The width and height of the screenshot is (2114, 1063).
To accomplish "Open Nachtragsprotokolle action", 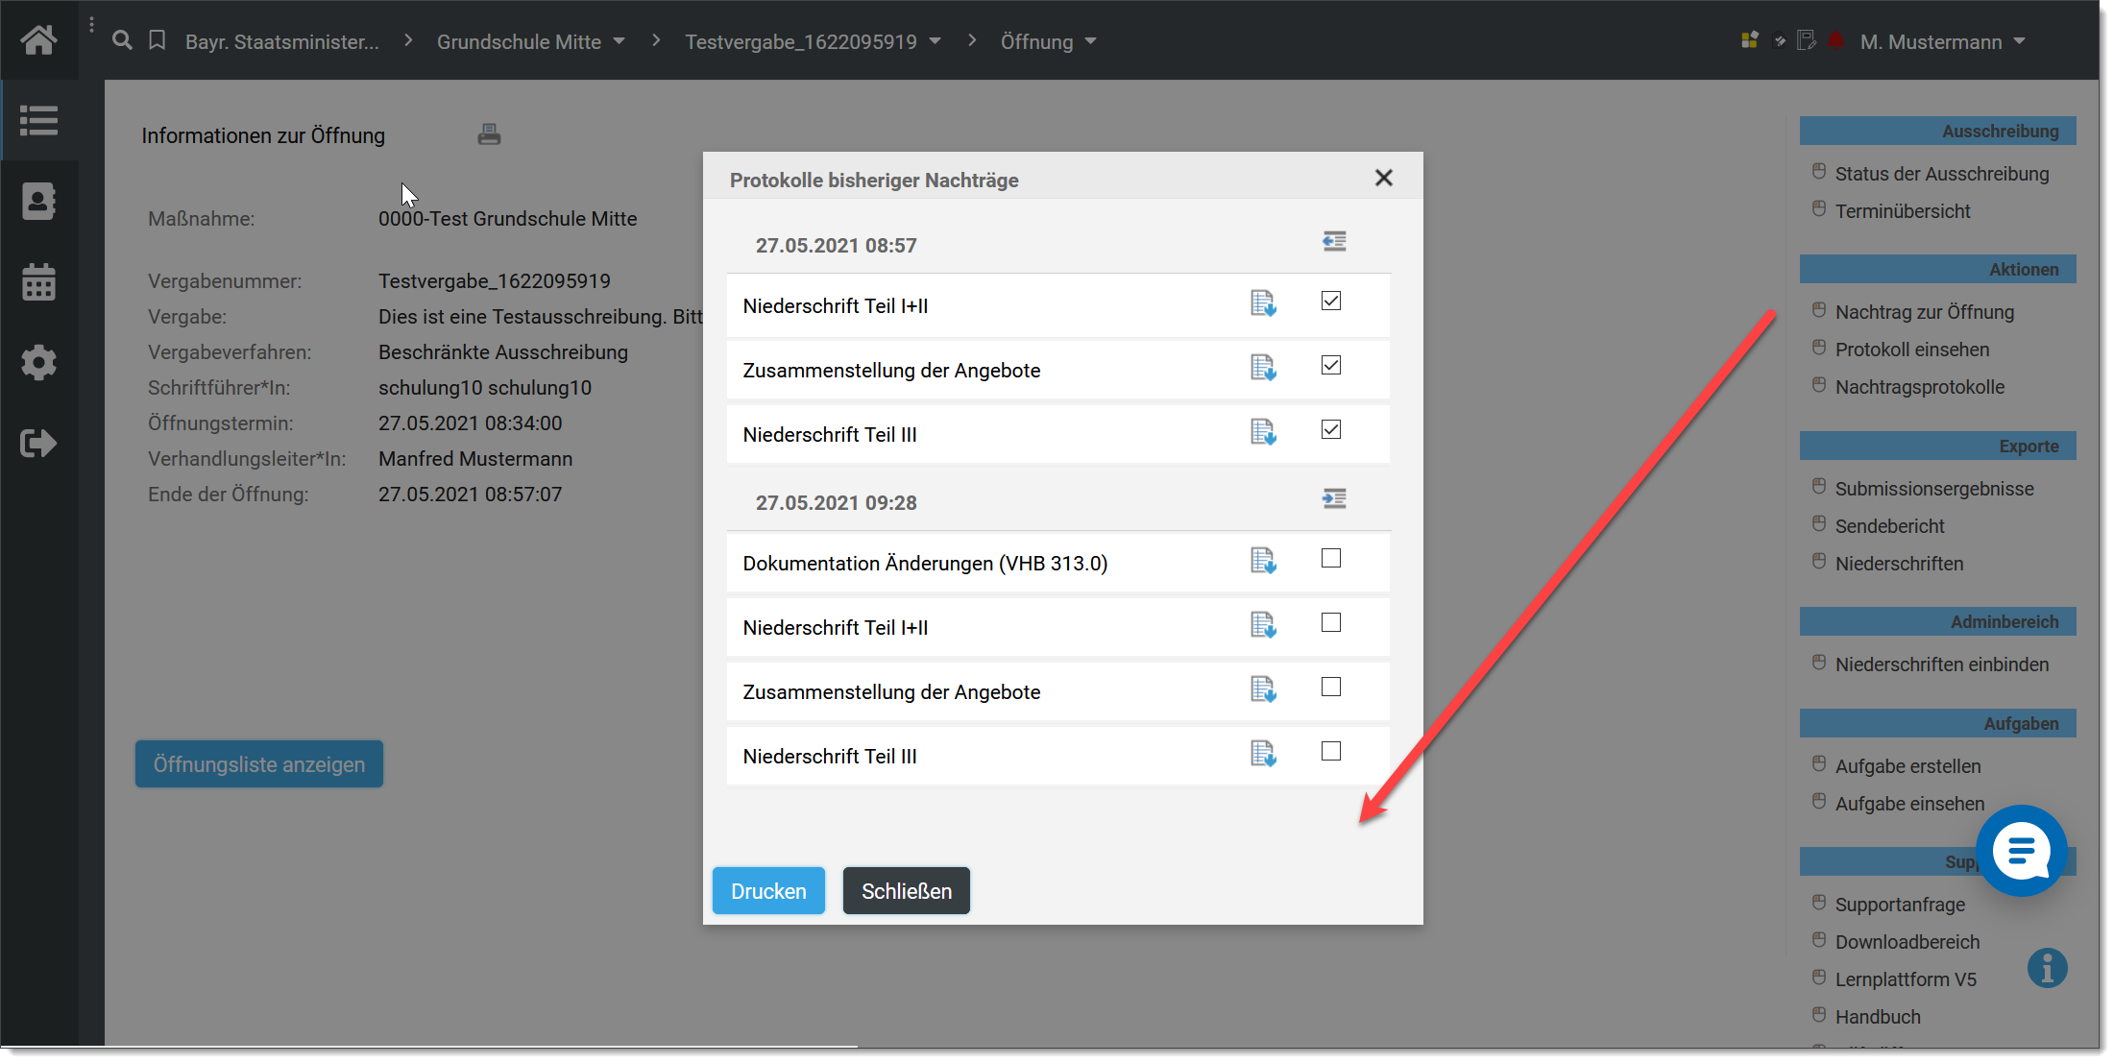I will (1919, 387).
